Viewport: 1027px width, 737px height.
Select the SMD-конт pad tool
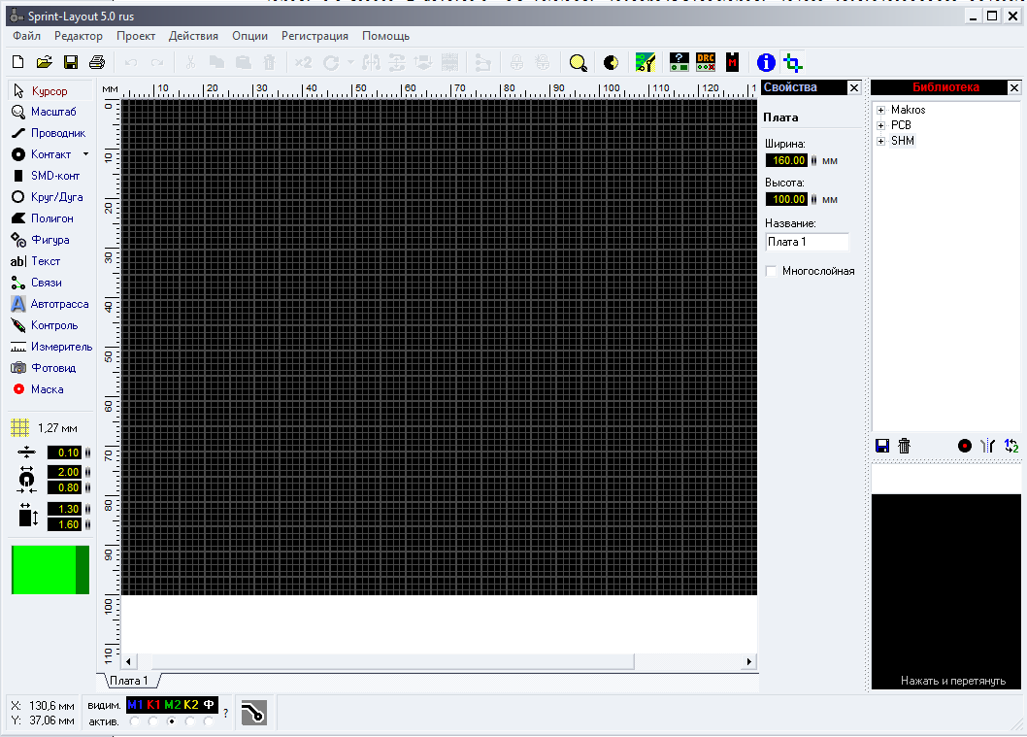[x=49, y=176]
